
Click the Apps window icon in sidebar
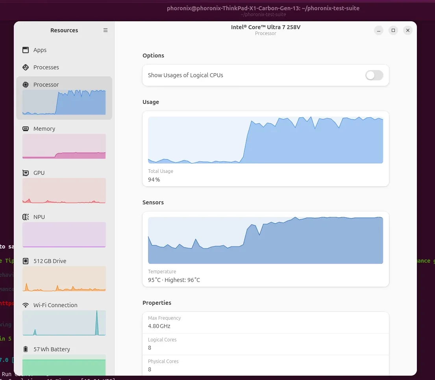coord(26,50)
